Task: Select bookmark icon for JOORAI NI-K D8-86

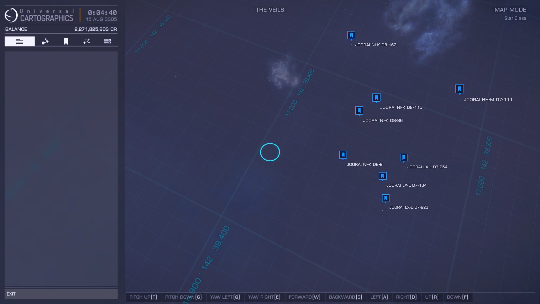Action: point(359,111)
